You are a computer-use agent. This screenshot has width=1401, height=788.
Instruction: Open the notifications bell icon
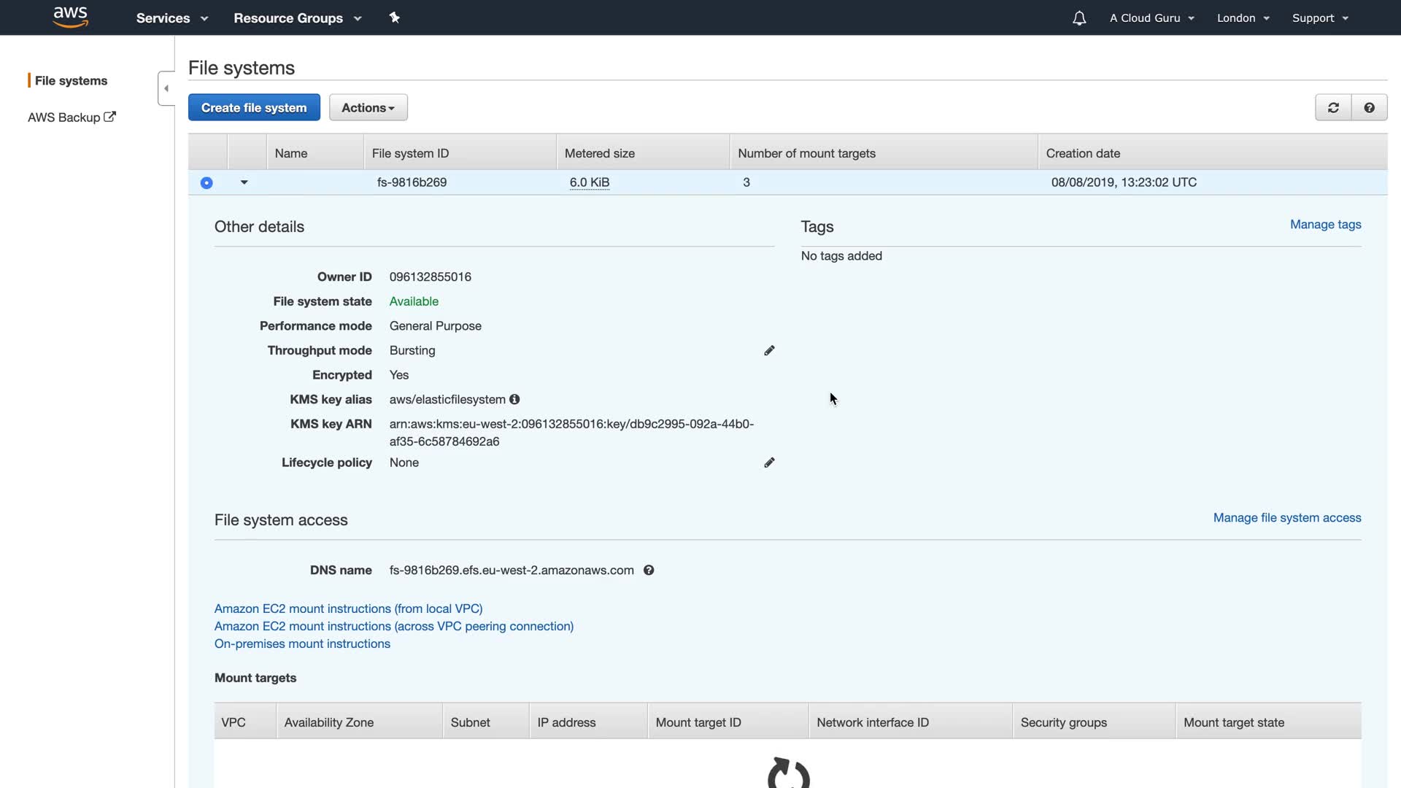coord(1078,18)
